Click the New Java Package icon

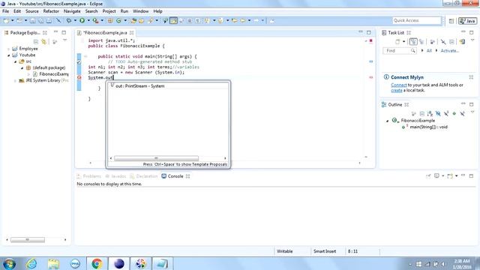tap(110, 20)
